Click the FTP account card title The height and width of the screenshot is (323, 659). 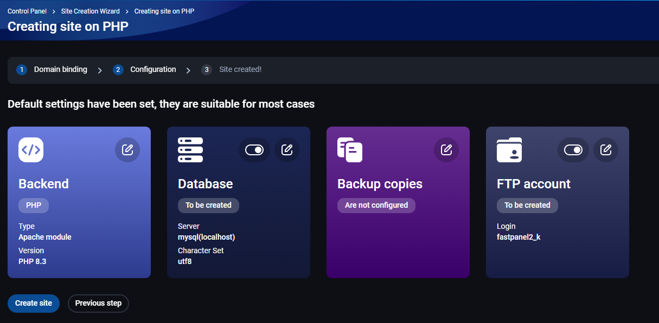click(534, 184)
